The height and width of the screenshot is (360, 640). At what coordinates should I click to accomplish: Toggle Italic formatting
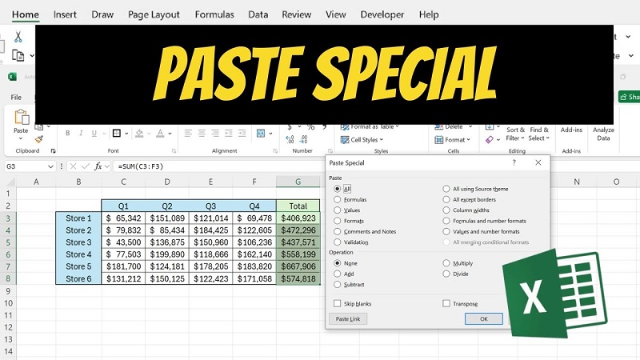(81, 133)
